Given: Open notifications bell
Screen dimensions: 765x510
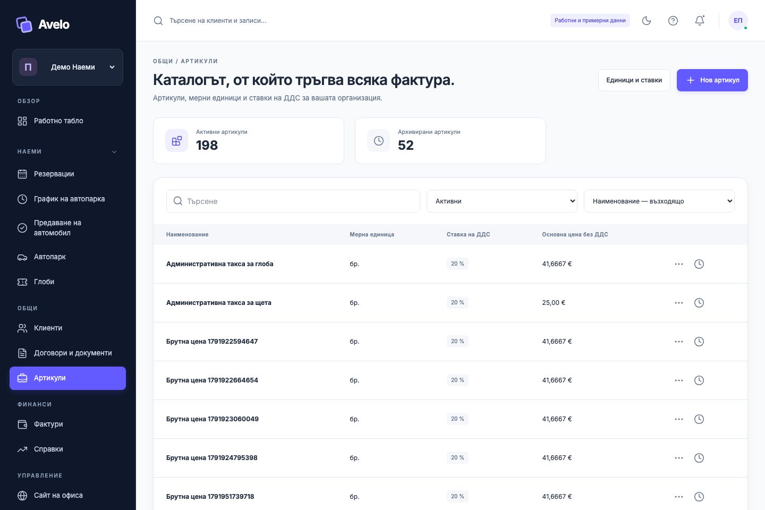Looking at the screenshot, I should (700, 21).
